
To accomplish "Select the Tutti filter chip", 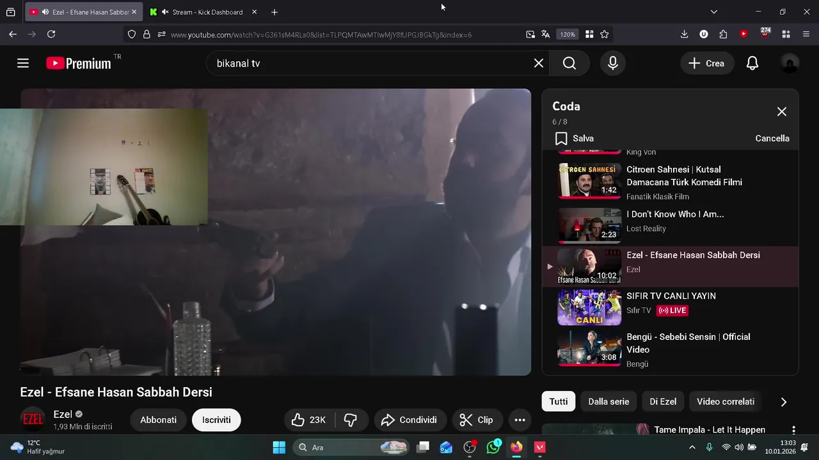I will click(x=558, y=402).
